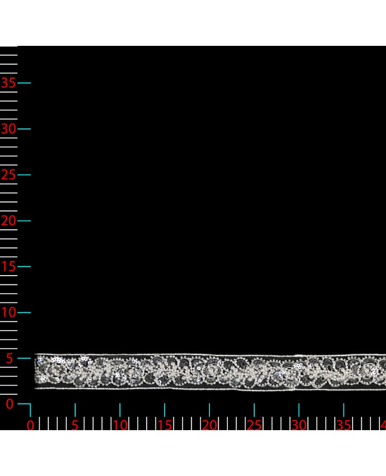Screen dimensions: 386x476
Task: Click the 30 label on the horizontal ruler
Action: coord(299,425)
